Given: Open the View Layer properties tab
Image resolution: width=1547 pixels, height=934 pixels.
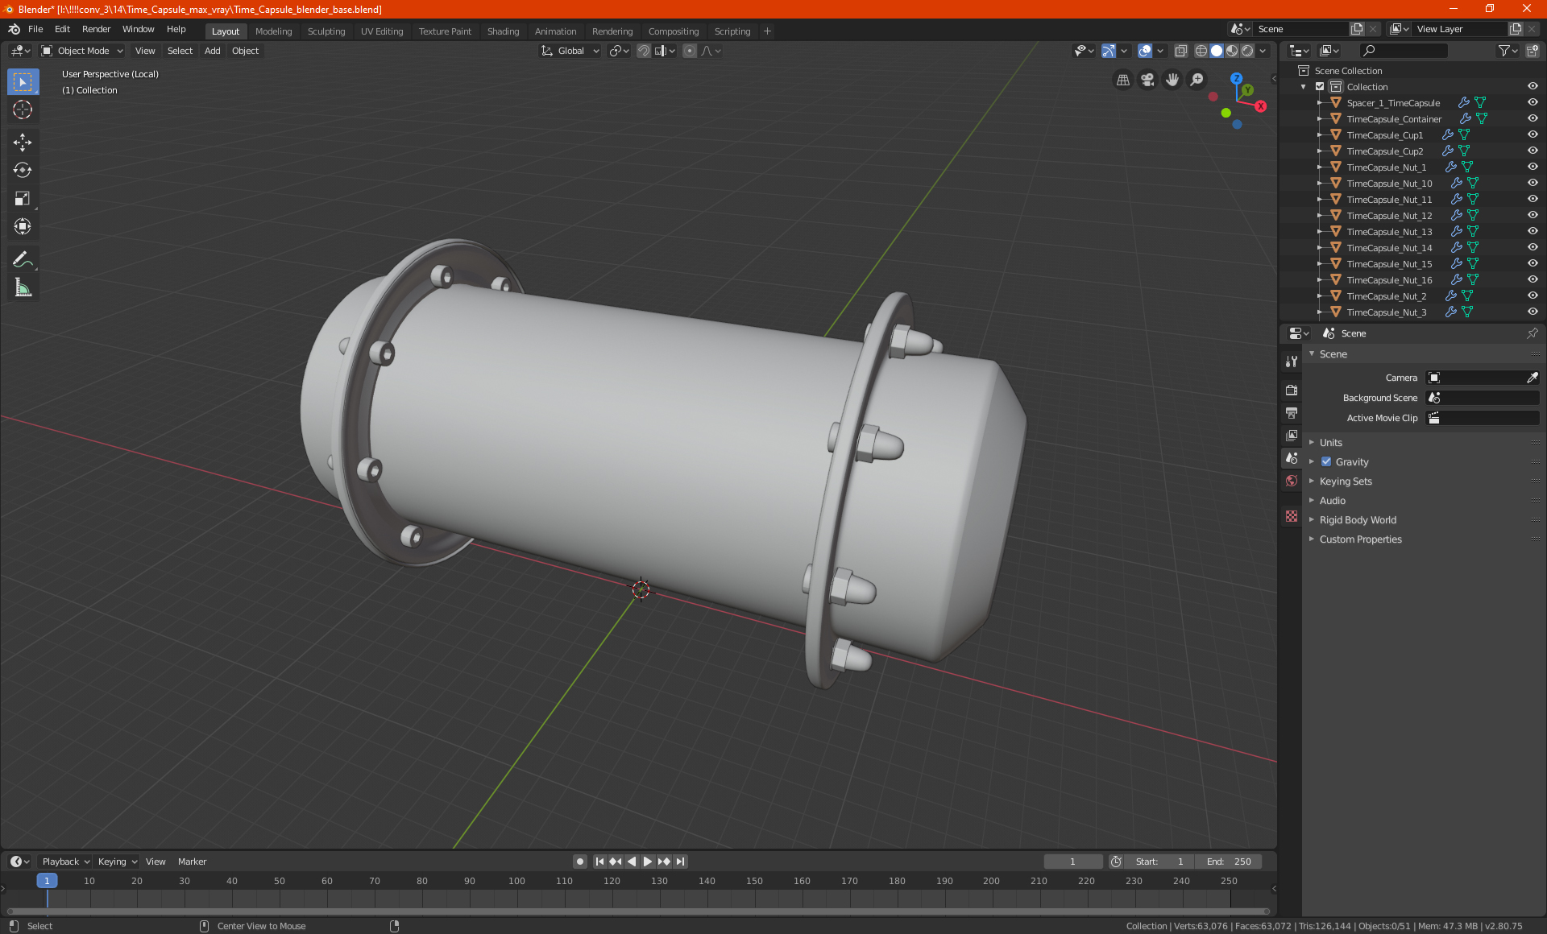Looking at the screenshot, I should click(1292, 435).
